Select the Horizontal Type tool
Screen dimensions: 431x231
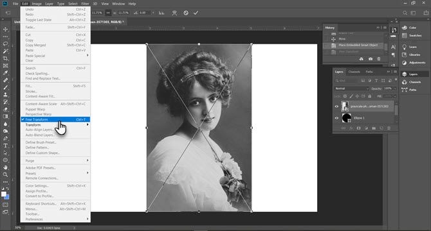tap(5, 146)
